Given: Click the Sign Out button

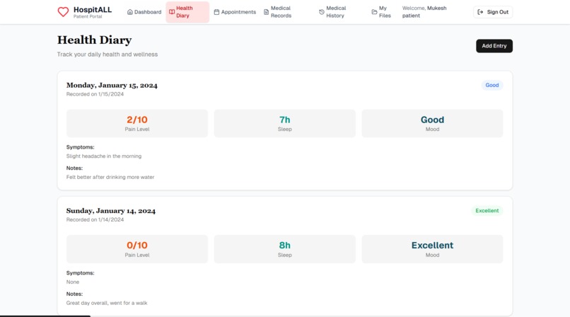Looking at the screenshot, I should [493, 12].
